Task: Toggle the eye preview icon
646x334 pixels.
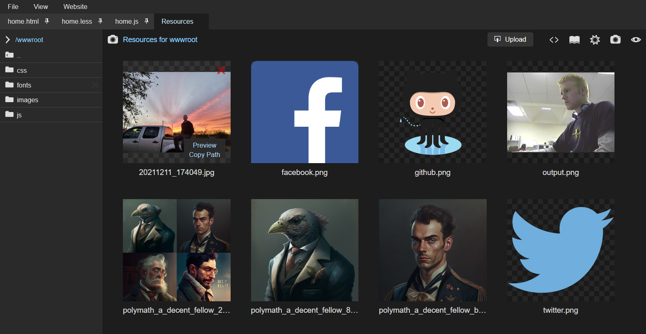Action: 636,40
